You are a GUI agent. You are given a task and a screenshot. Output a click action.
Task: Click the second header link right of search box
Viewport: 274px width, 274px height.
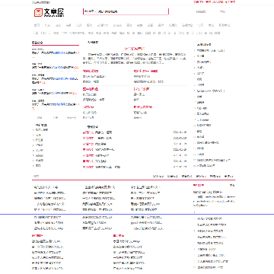pos(222,11)
